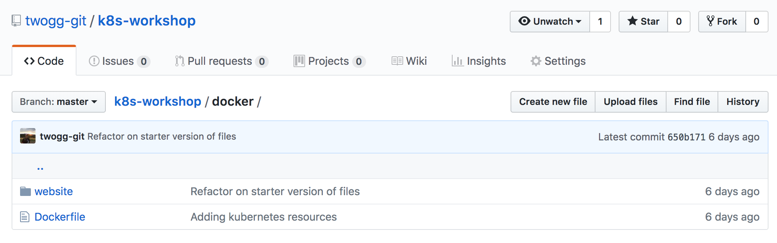
Task: Click the website folder icon
Action: pyautogui.click(x=25, y=191)
